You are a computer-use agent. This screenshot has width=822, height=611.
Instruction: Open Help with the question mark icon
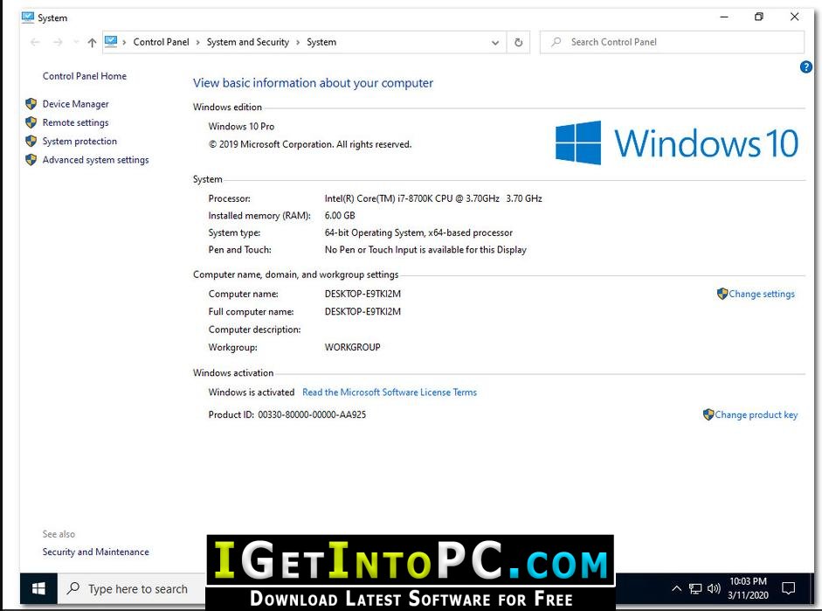point(805,67)
